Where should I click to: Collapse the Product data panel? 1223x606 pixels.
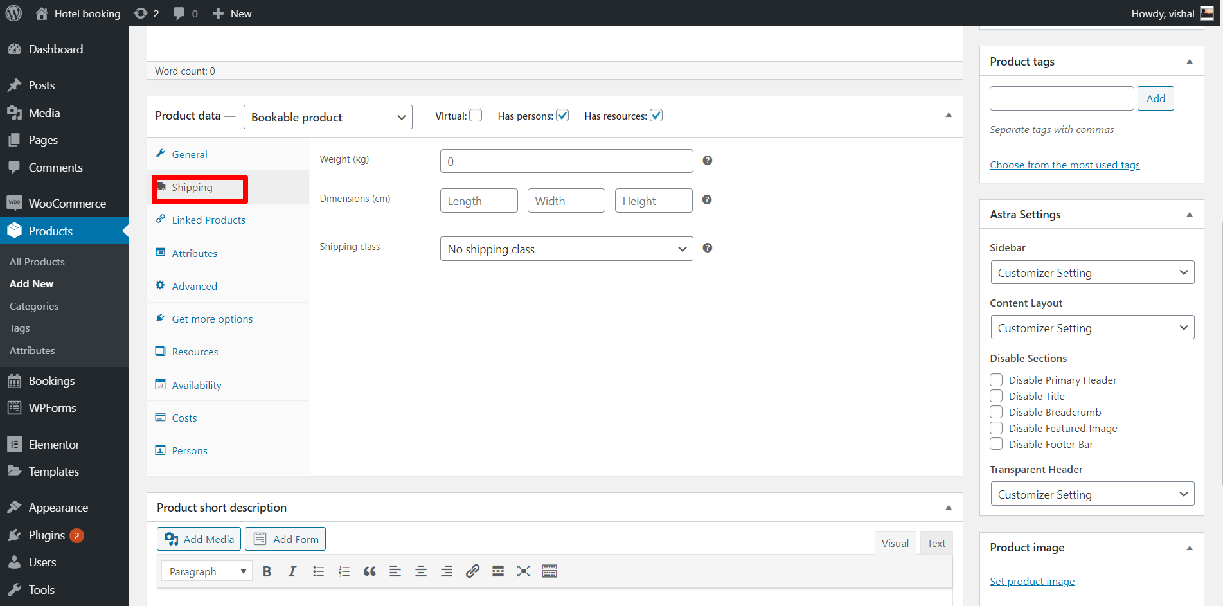point(949,116)
